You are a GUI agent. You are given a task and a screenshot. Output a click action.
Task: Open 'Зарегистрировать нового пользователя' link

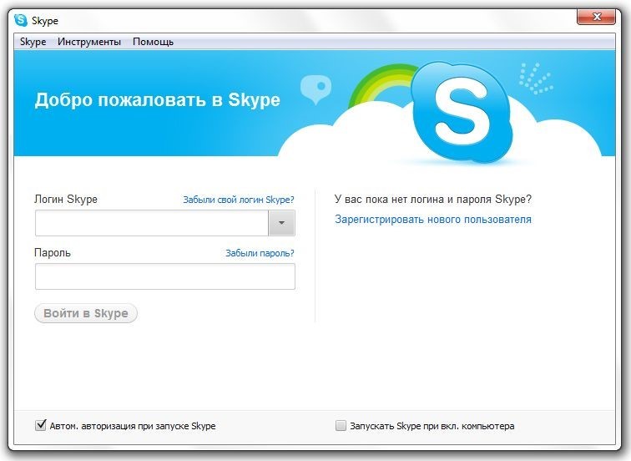pos(433,220)
